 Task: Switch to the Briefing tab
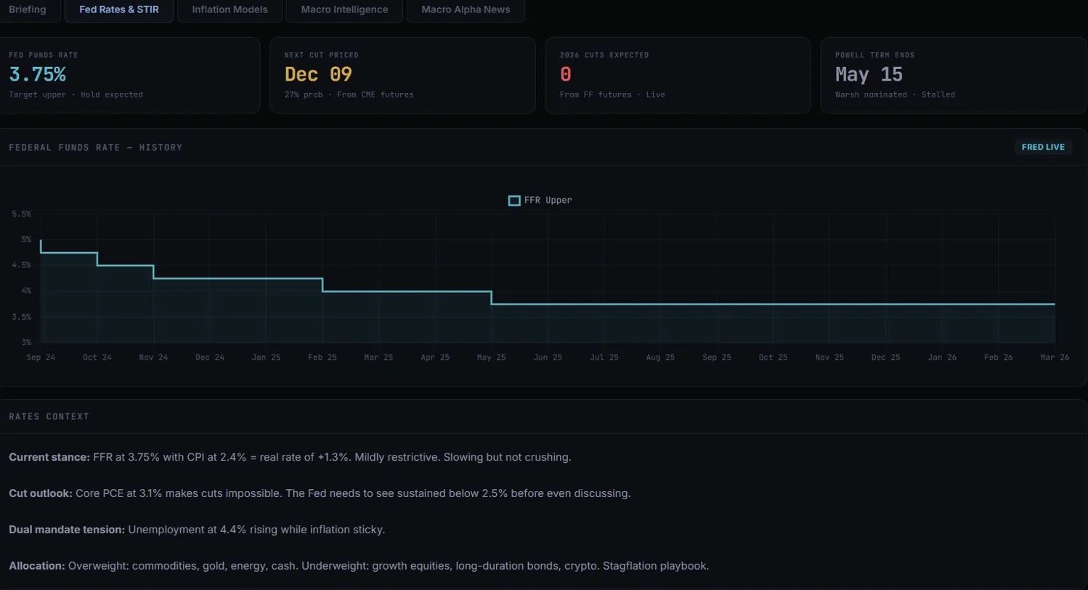(x=27, y=10)
